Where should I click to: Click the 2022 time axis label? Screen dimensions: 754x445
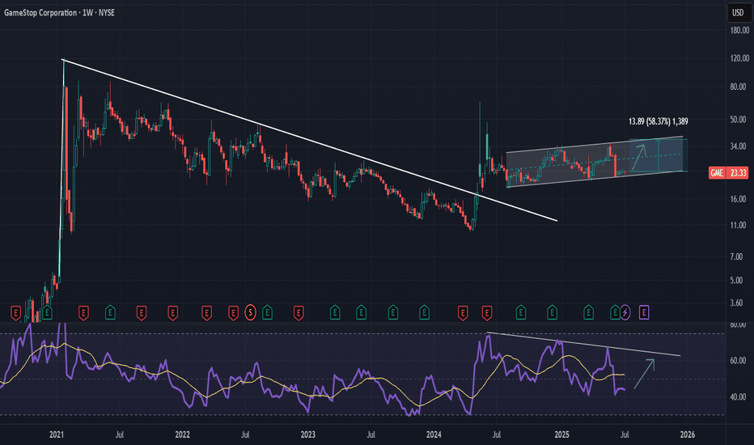pyautogui.click(x=182, y=434)
